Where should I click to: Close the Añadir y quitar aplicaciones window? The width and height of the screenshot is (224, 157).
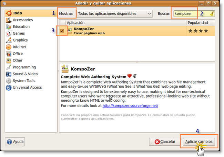pyautogui.click(x=215, y=3)
